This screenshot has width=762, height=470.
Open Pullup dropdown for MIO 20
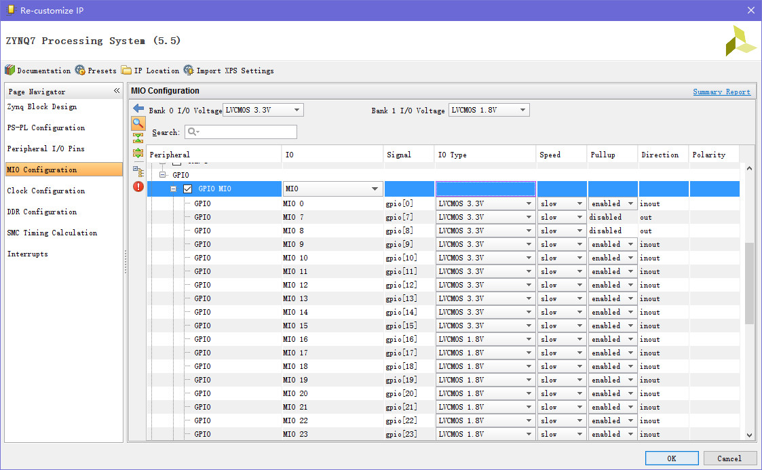(x=612, y=394)
